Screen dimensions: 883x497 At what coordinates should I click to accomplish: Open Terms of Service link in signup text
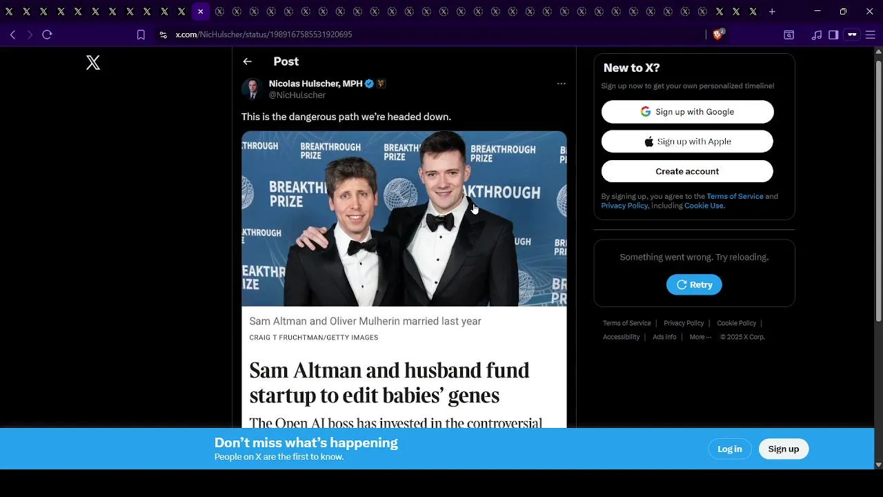pos(735,196)
